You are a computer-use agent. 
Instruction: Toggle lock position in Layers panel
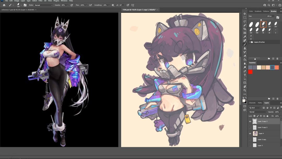tap(261, 116)
